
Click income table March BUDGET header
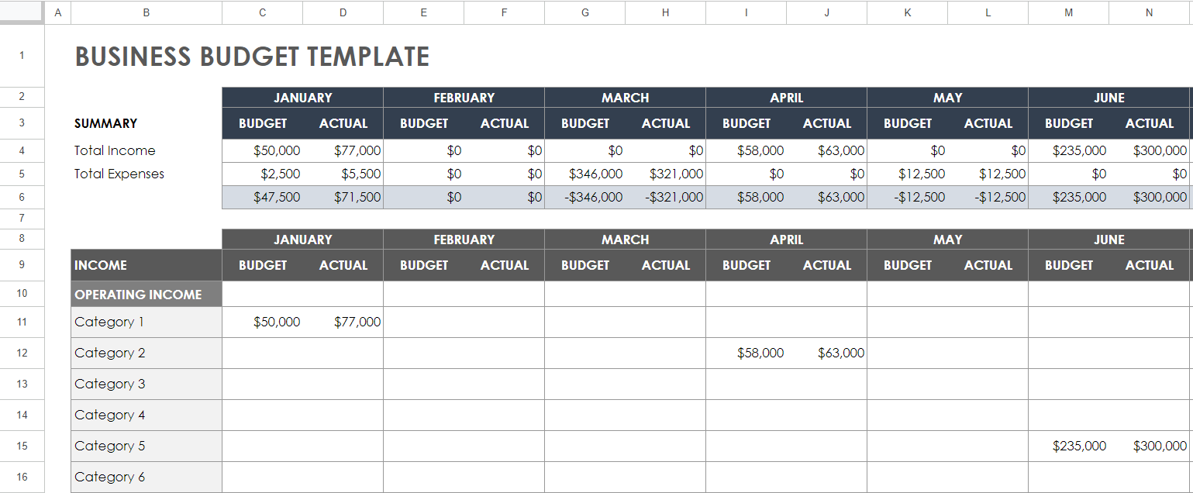[584, 265]
